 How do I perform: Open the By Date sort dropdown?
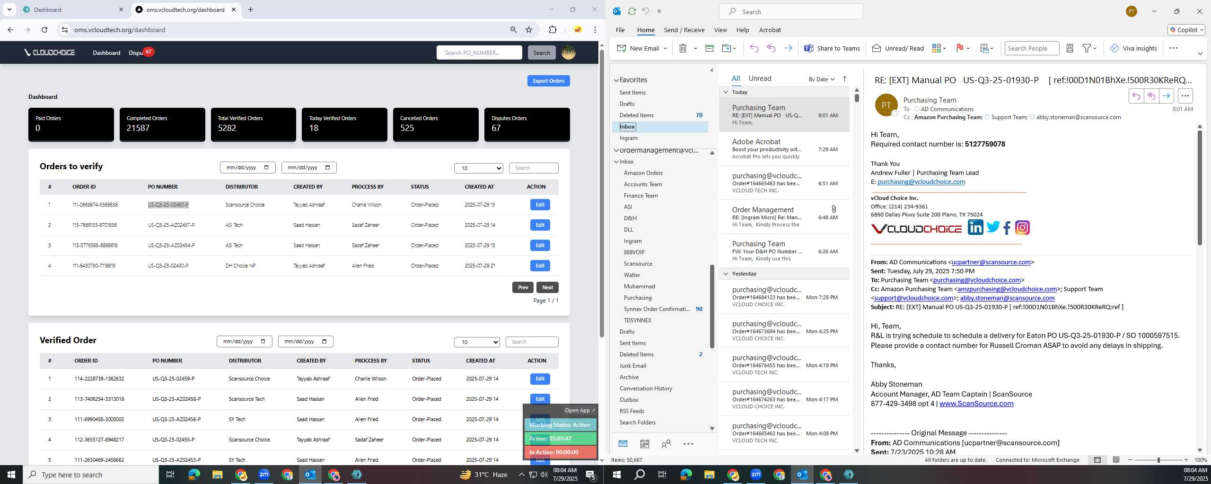[x=821, y=79]
